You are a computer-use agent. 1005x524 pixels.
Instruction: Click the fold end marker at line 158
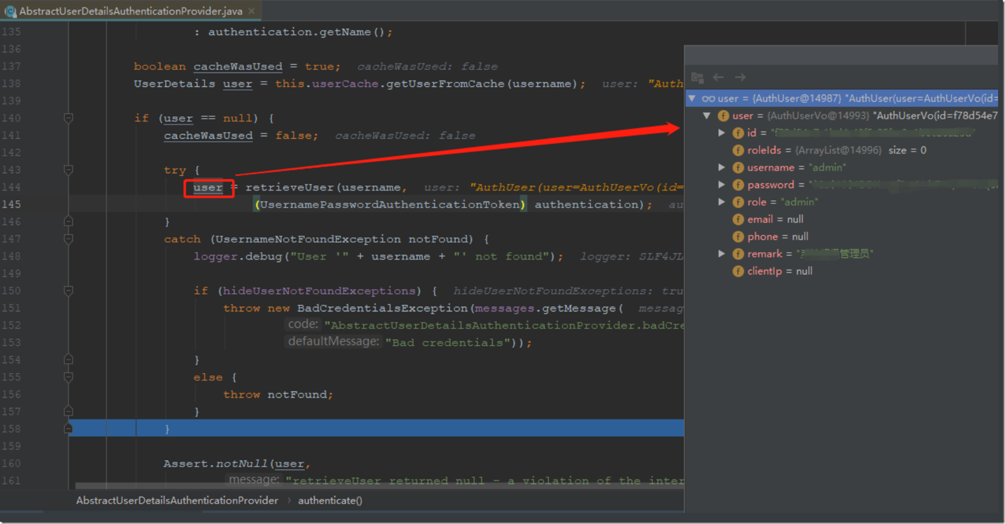coord(68,429)
